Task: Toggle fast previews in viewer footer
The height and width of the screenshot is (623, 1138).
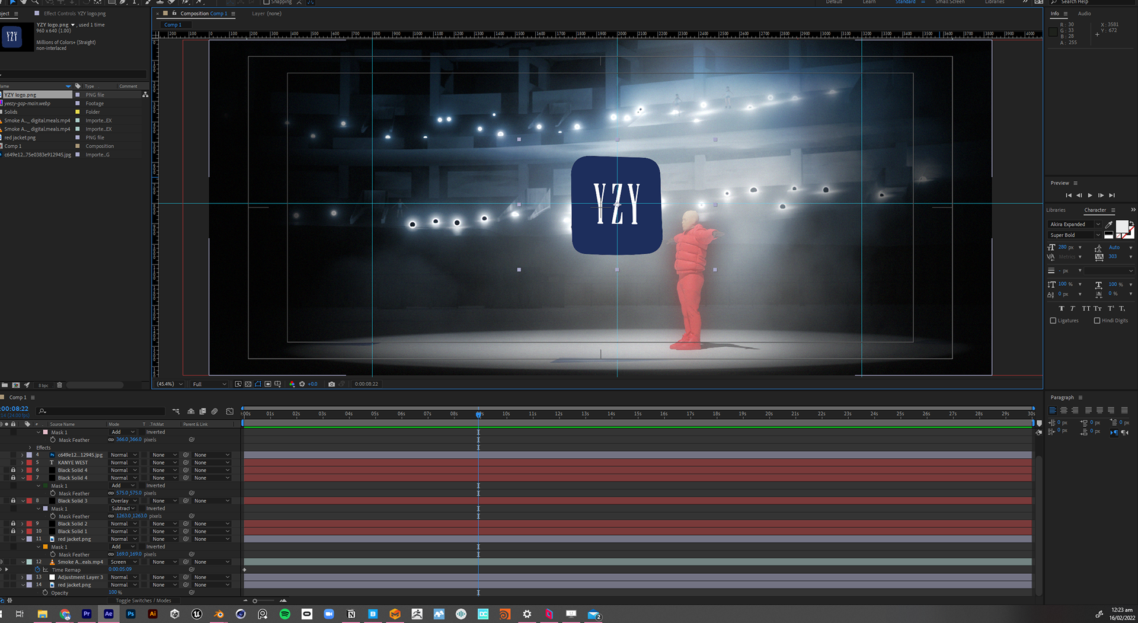Action: pyautogui.click(x=238, y=384)
